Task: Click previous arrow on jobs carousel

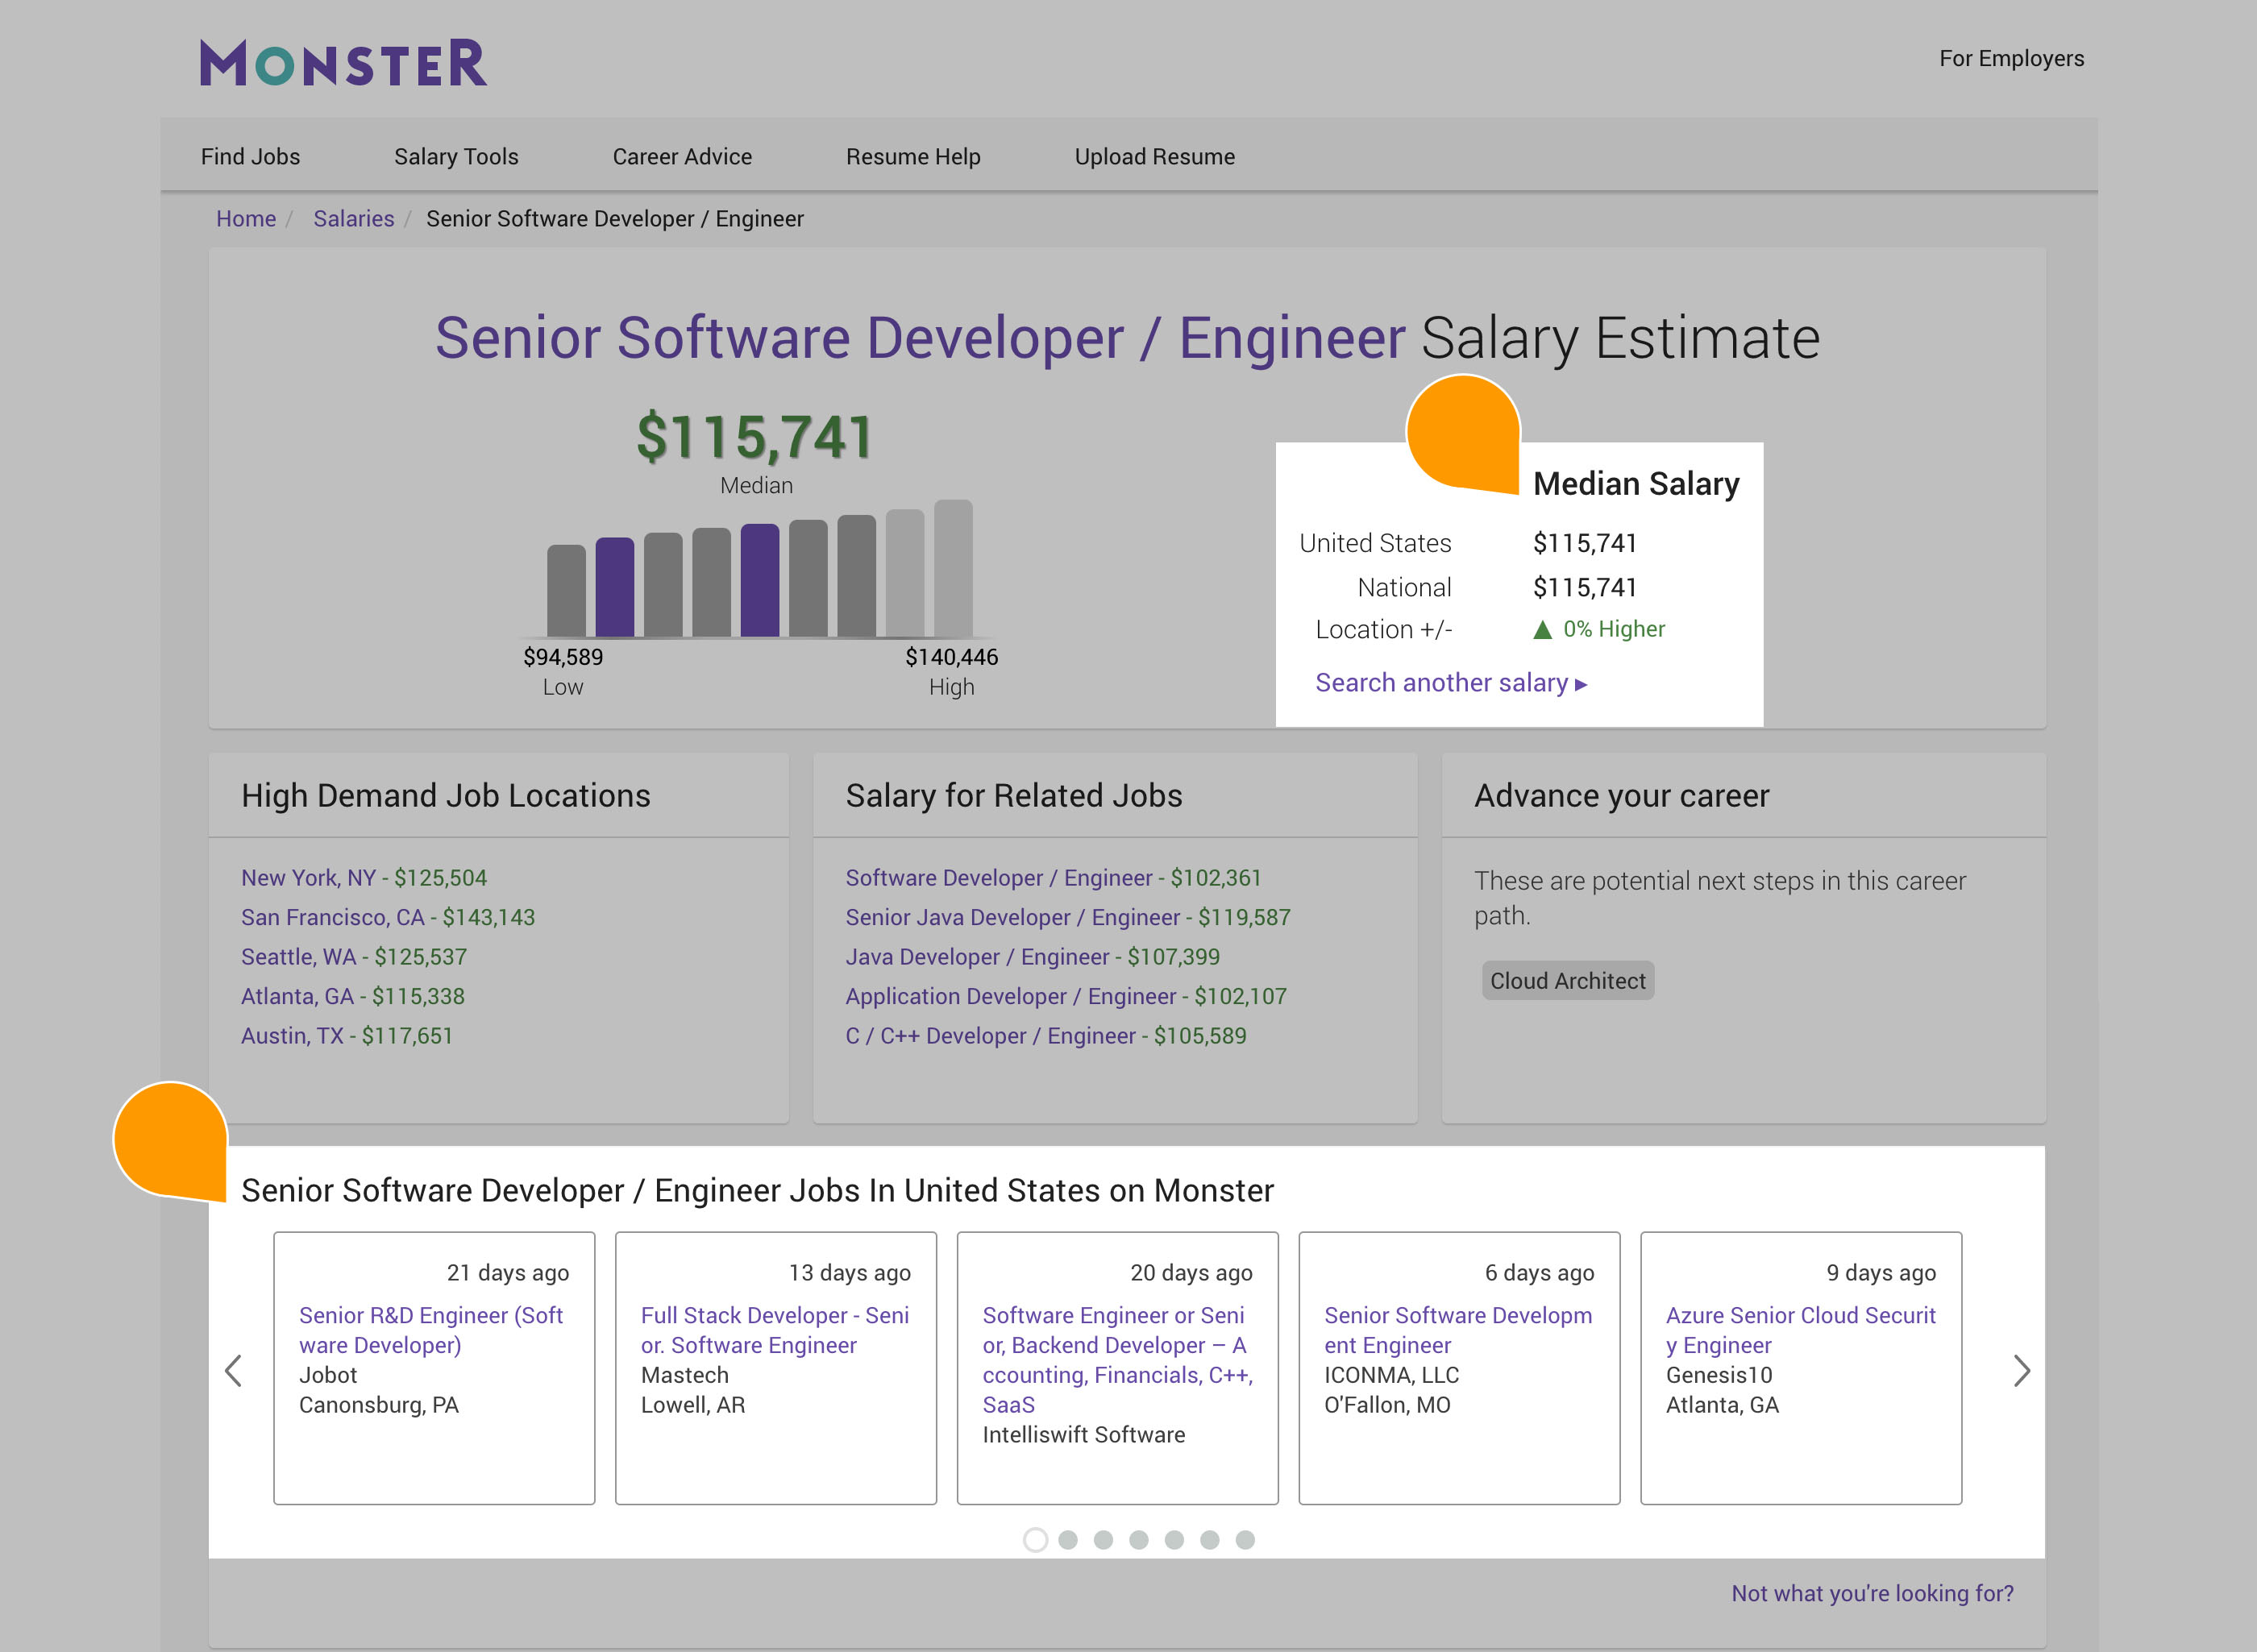Action: pyautogui.click(x=234, y=1370)
